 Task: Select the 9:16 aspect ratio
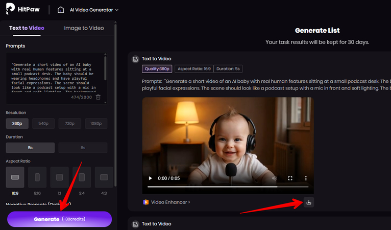[37, 177]
